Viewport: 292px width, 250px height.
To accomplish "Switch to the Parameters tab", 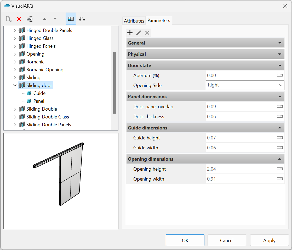I will pyautogui.click(x=159, y=20).
